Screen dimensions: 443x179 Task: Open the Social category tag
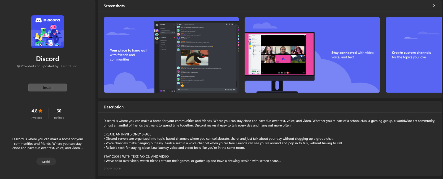tap(46, 162)
